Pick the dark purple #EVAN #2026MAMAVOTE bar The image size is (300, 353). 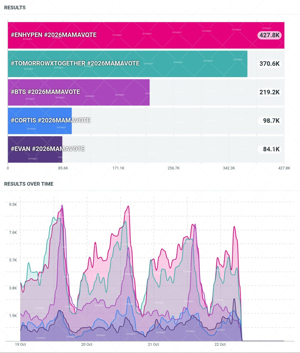click(x=35, y=149)
